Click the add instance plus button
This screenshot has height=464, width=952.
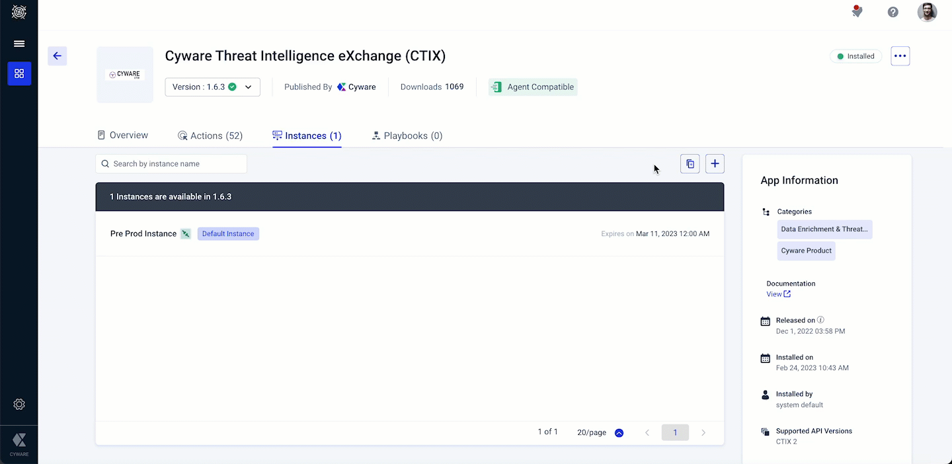pyautogui.click(x=715, y=164)
